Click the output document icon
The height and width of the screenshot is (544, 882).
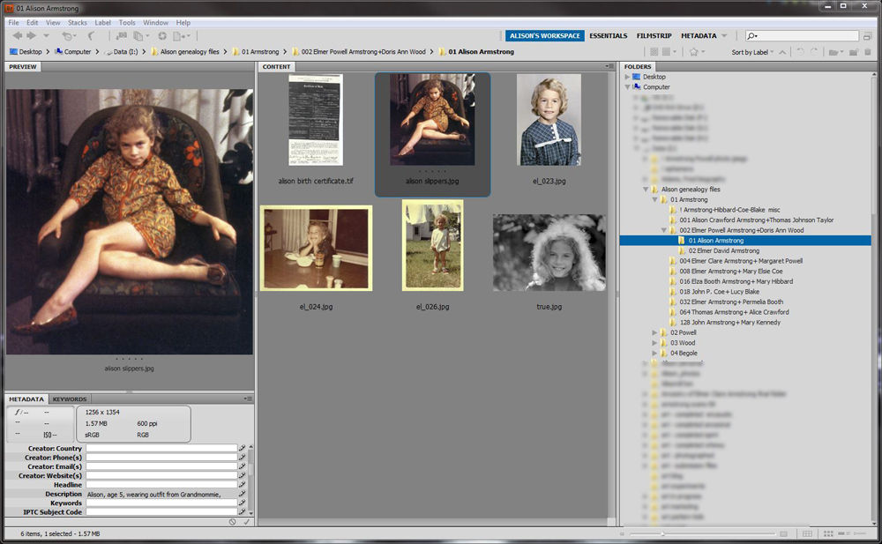point(179,36)
